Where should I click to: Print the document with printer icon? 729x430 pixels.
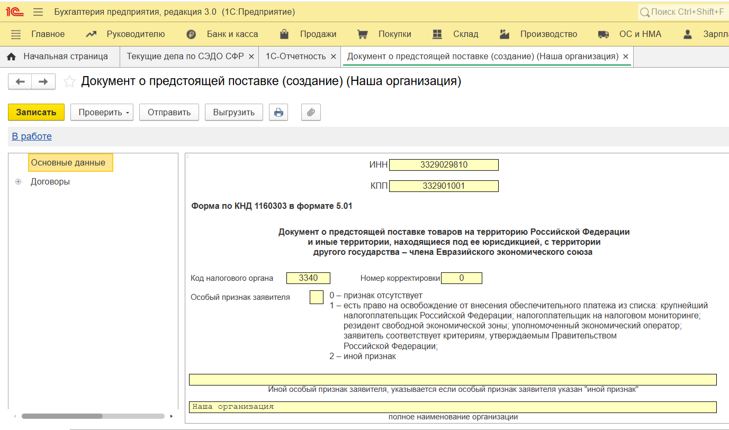pos(278,112)
